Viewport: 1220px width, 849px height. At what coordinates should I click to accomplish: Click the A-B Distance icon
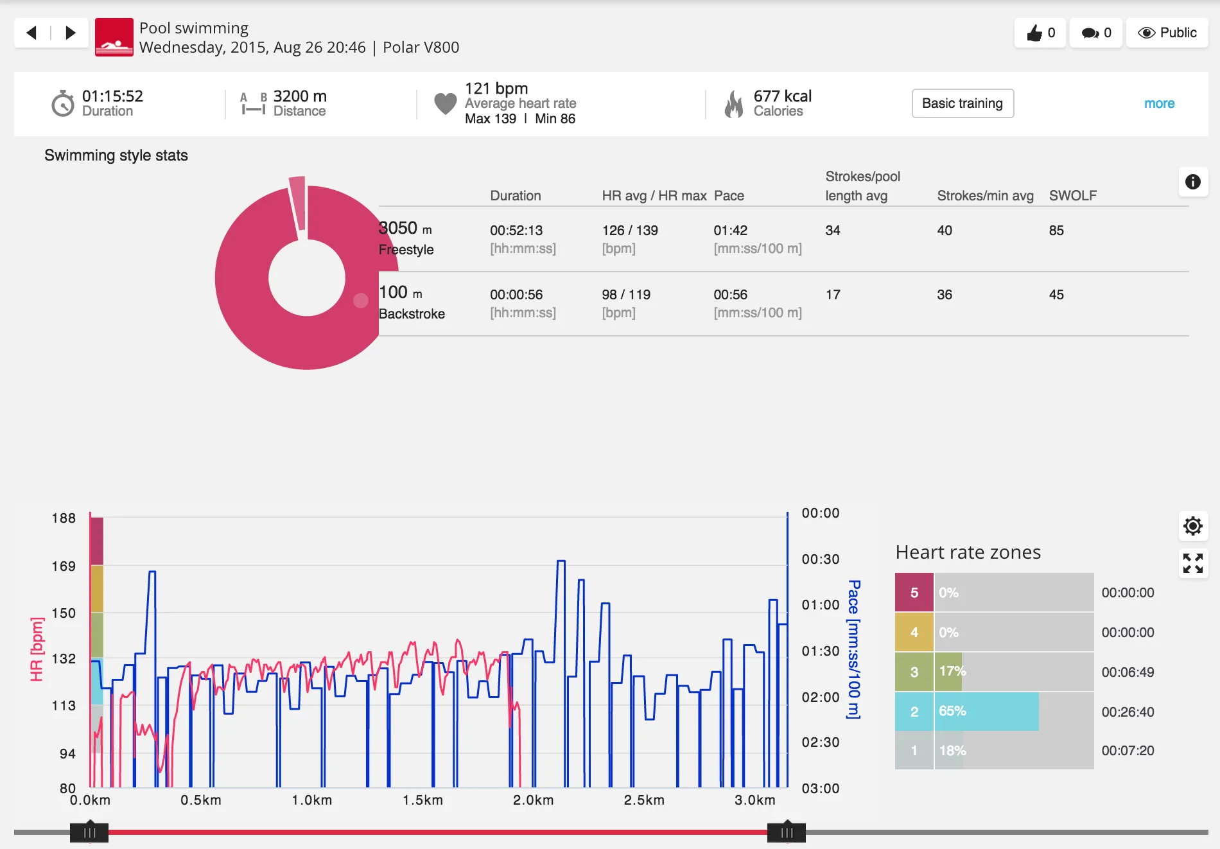252,103
